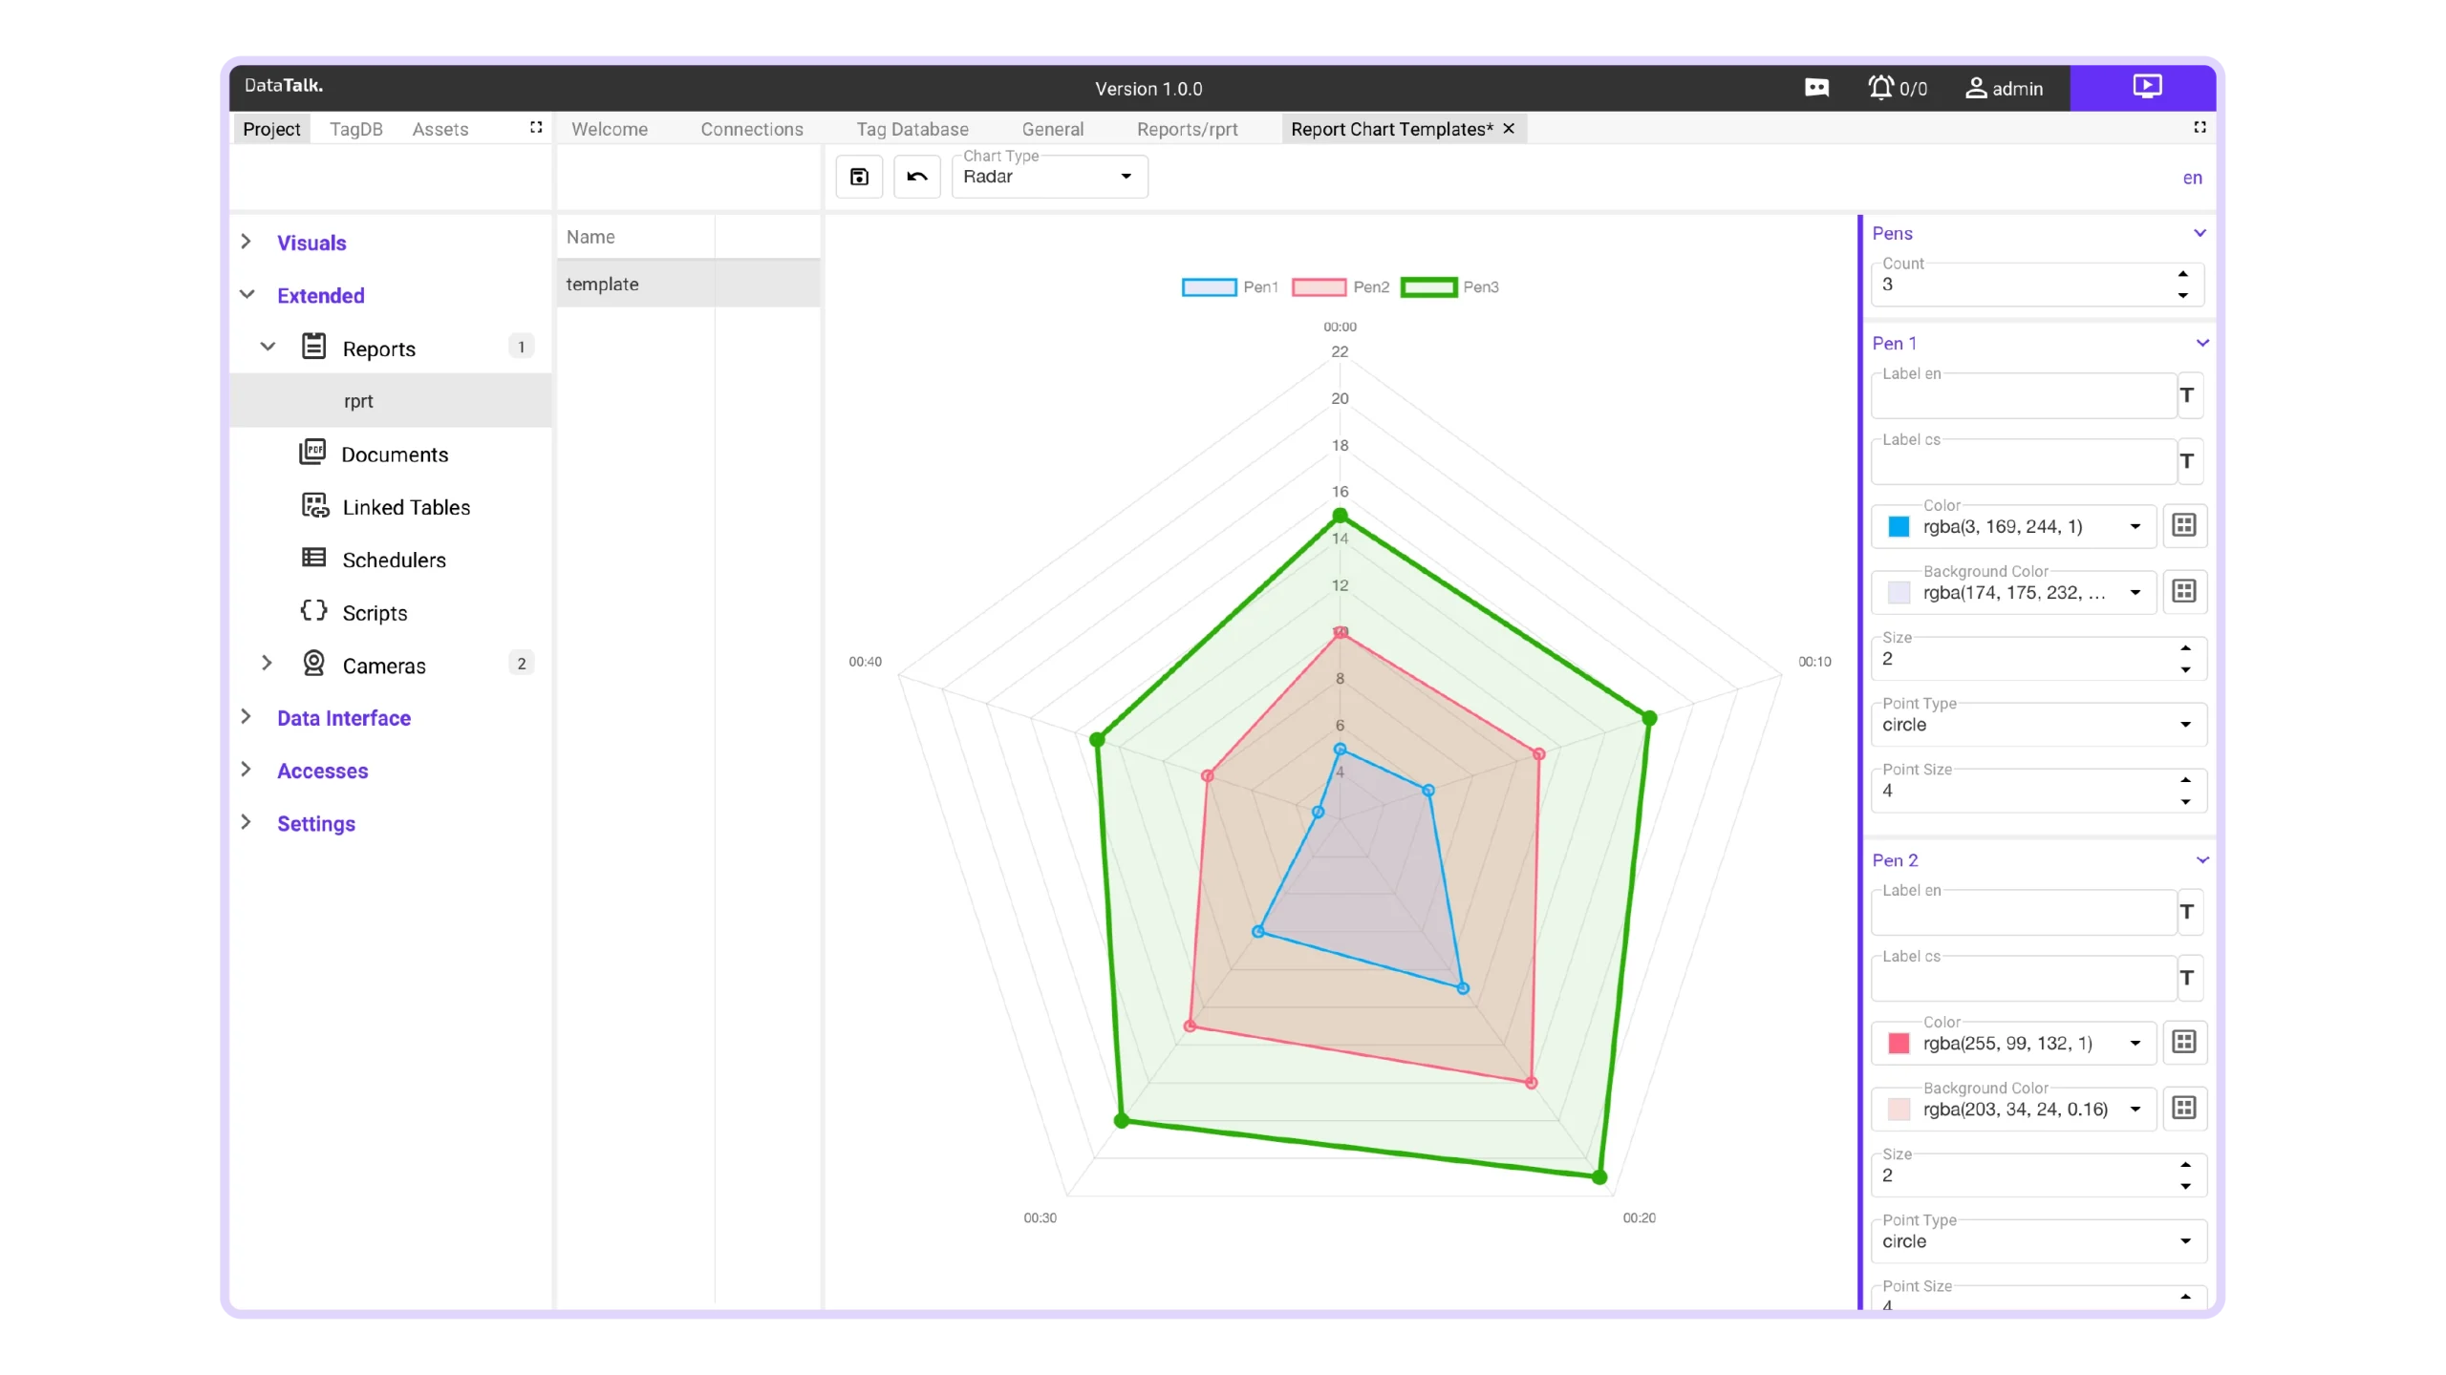Viewport: 2446px width, 1375px height.
Task: Click the T text button for Pen 2 Label en
Action: pos(2187,912)
